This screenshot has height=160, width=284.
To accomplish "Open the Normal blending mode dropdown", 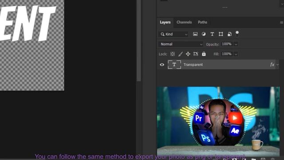I will 181,44.
